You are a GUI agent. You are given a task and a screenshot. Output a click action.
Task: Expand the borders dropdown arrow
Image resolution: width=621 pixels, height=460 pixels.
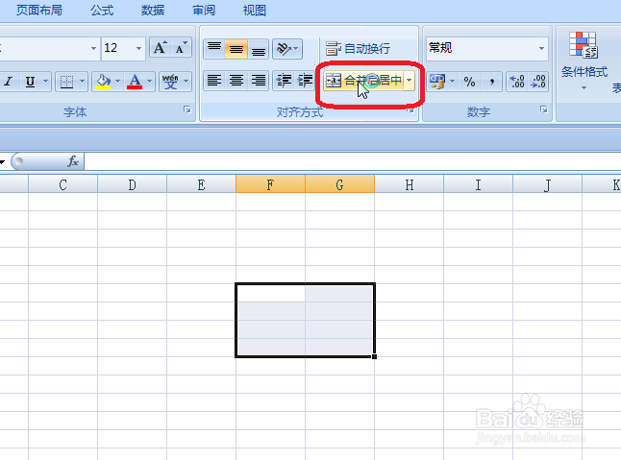pos(82,82)
